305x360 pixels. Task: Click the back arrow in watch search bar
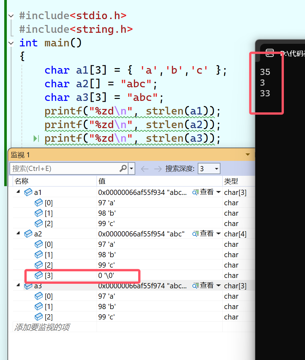tap(145, 169)
